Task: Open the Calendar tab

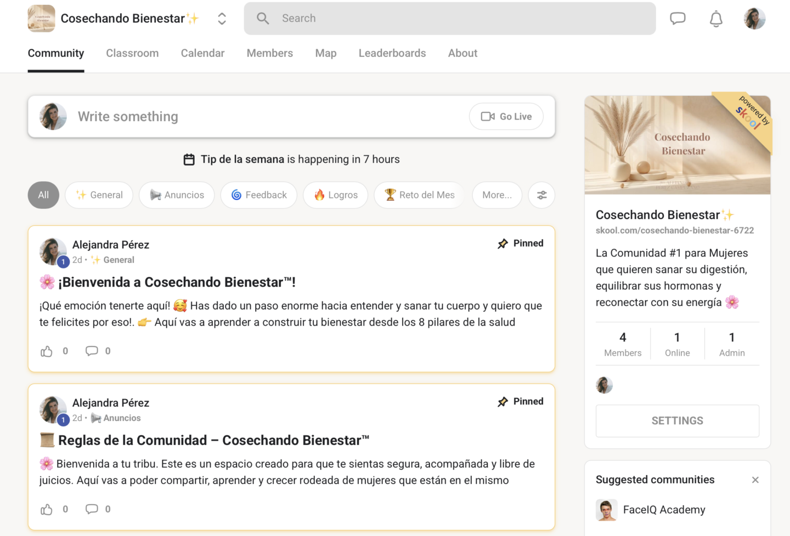Action: [202, 53]
